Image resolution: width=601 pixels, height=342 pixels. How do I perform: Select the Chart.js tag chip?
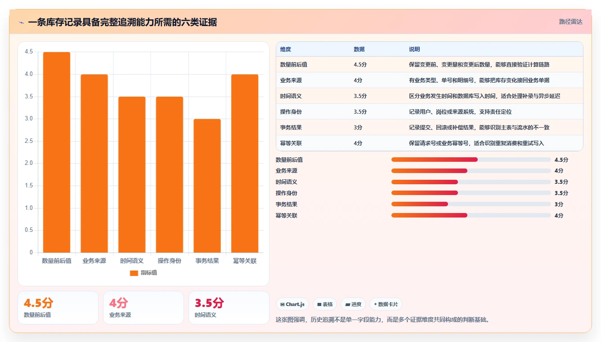[292, 304]
